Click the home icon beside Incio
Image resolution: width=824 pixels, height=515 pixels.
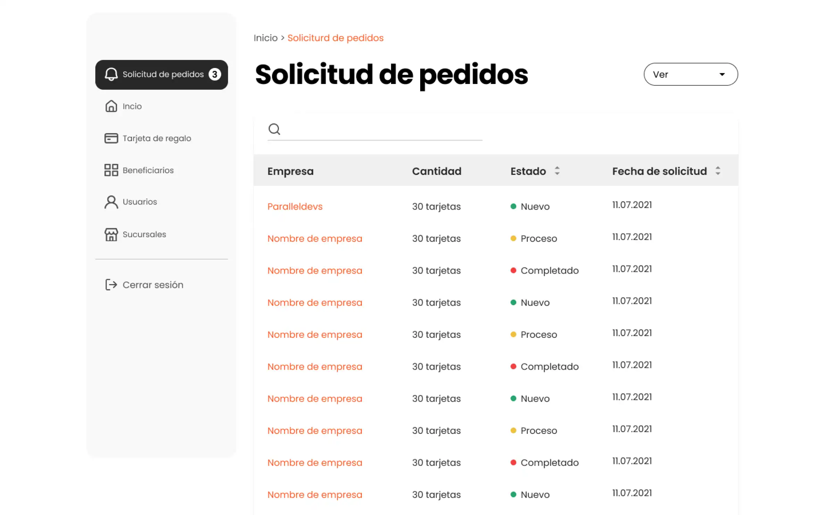pos(111,106)
